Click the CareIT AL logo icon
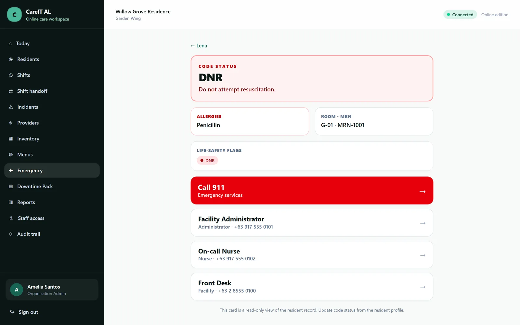The image size is (520, 325). 14,15
